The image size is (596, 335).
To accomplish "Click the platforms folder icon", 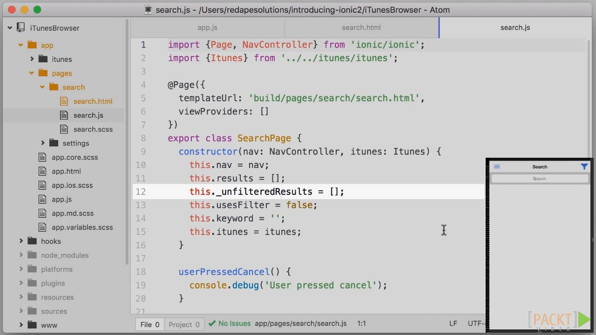I will [32, 269].
